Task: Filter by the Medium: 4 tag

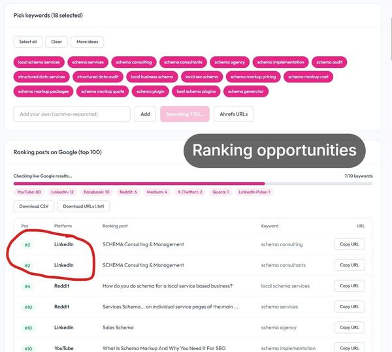Action: [x=157, y=192]
